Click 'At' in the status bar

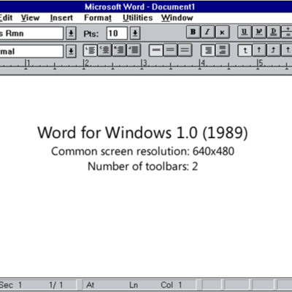tap(91, 285)
